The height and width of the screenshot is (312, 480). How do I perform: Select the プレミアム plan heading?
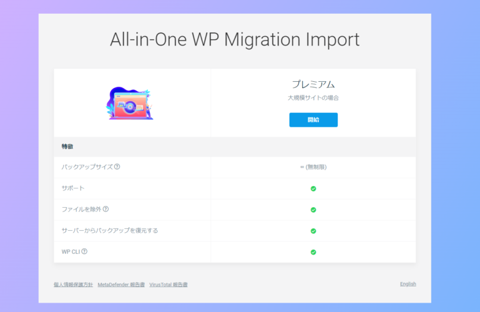coord(313,84)
